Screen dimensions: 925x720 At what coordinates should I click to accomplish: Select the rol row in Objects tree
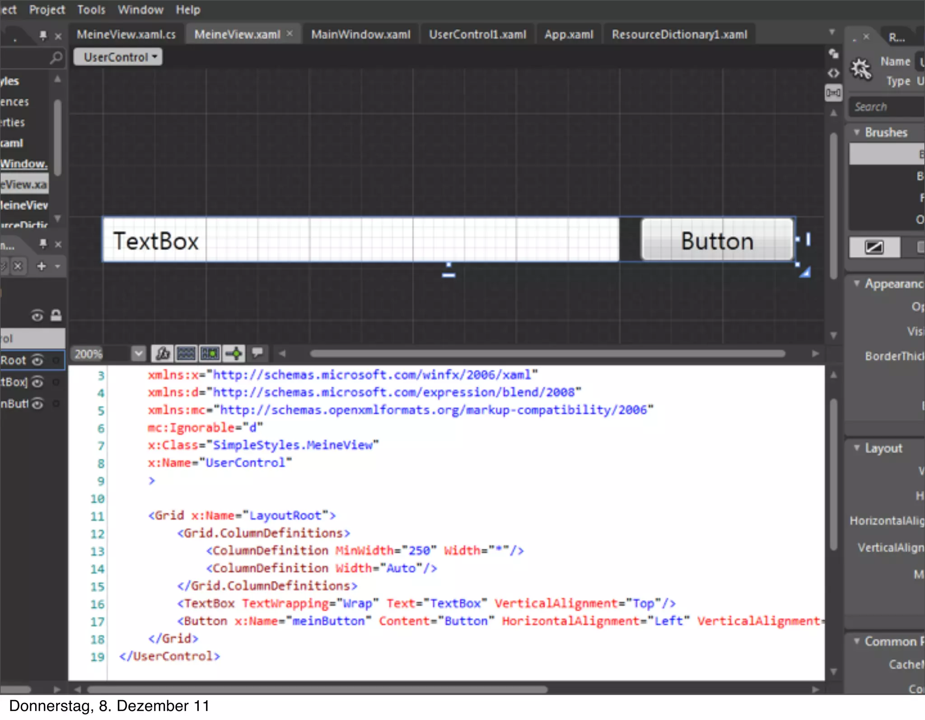tap(33, 339)
